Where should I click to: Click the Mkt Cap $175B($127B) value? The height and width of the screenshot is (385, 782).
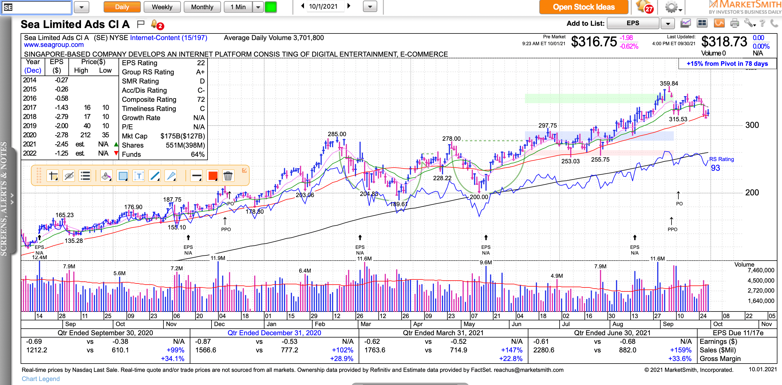[183, 136]
